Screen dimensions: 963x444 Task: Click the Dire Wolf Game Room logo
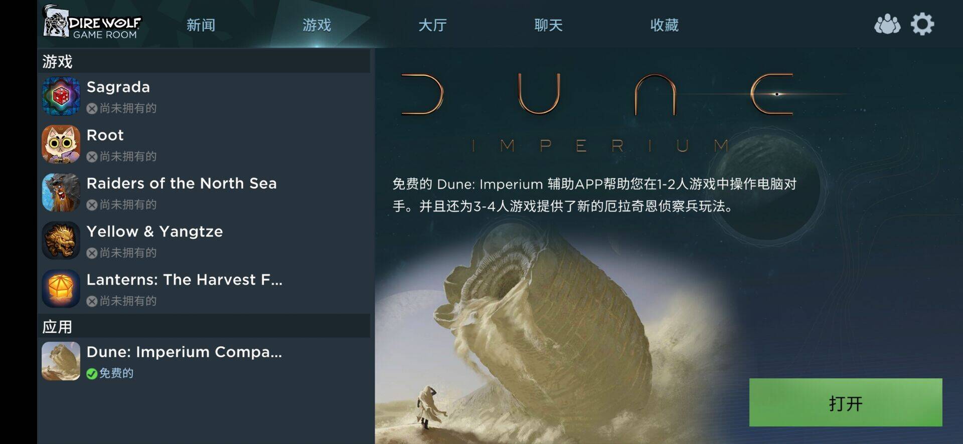tap(92, 23)
